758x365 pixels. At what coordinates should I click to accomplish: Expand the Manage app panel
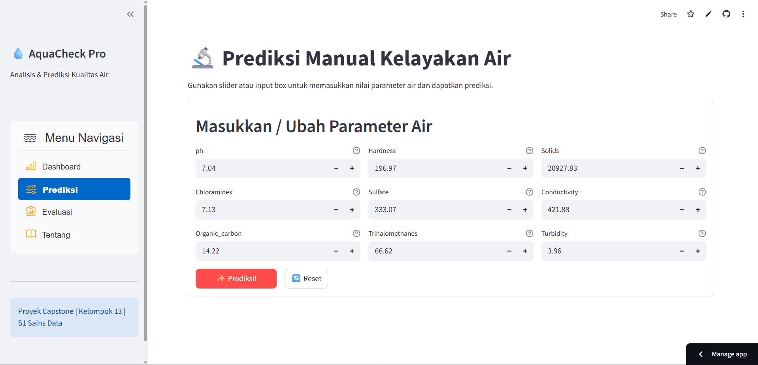(722, 354)
